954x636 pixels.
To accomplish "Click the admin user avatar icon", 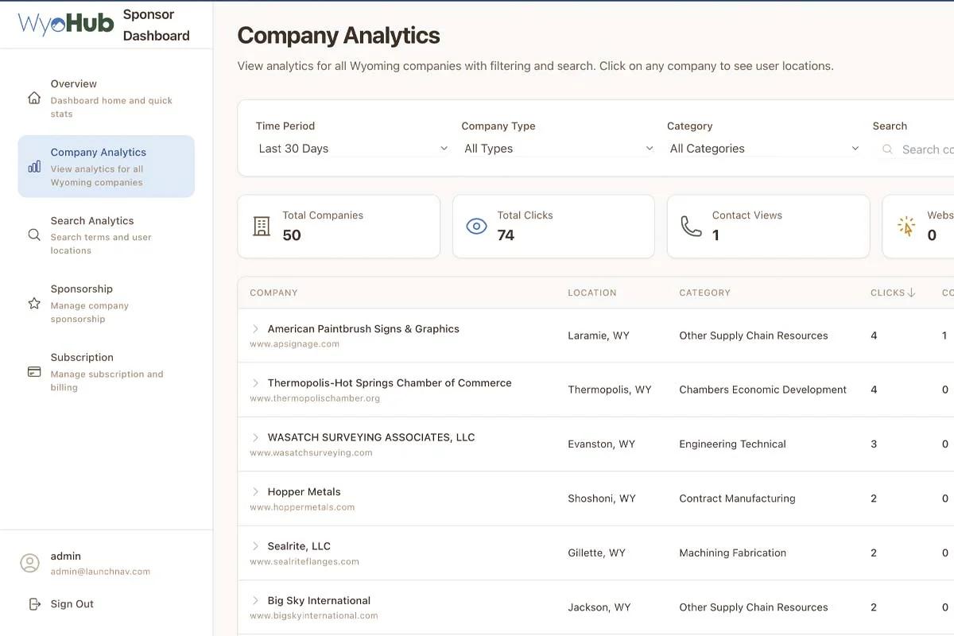I will pyautogui.click(x=29, y=563).
